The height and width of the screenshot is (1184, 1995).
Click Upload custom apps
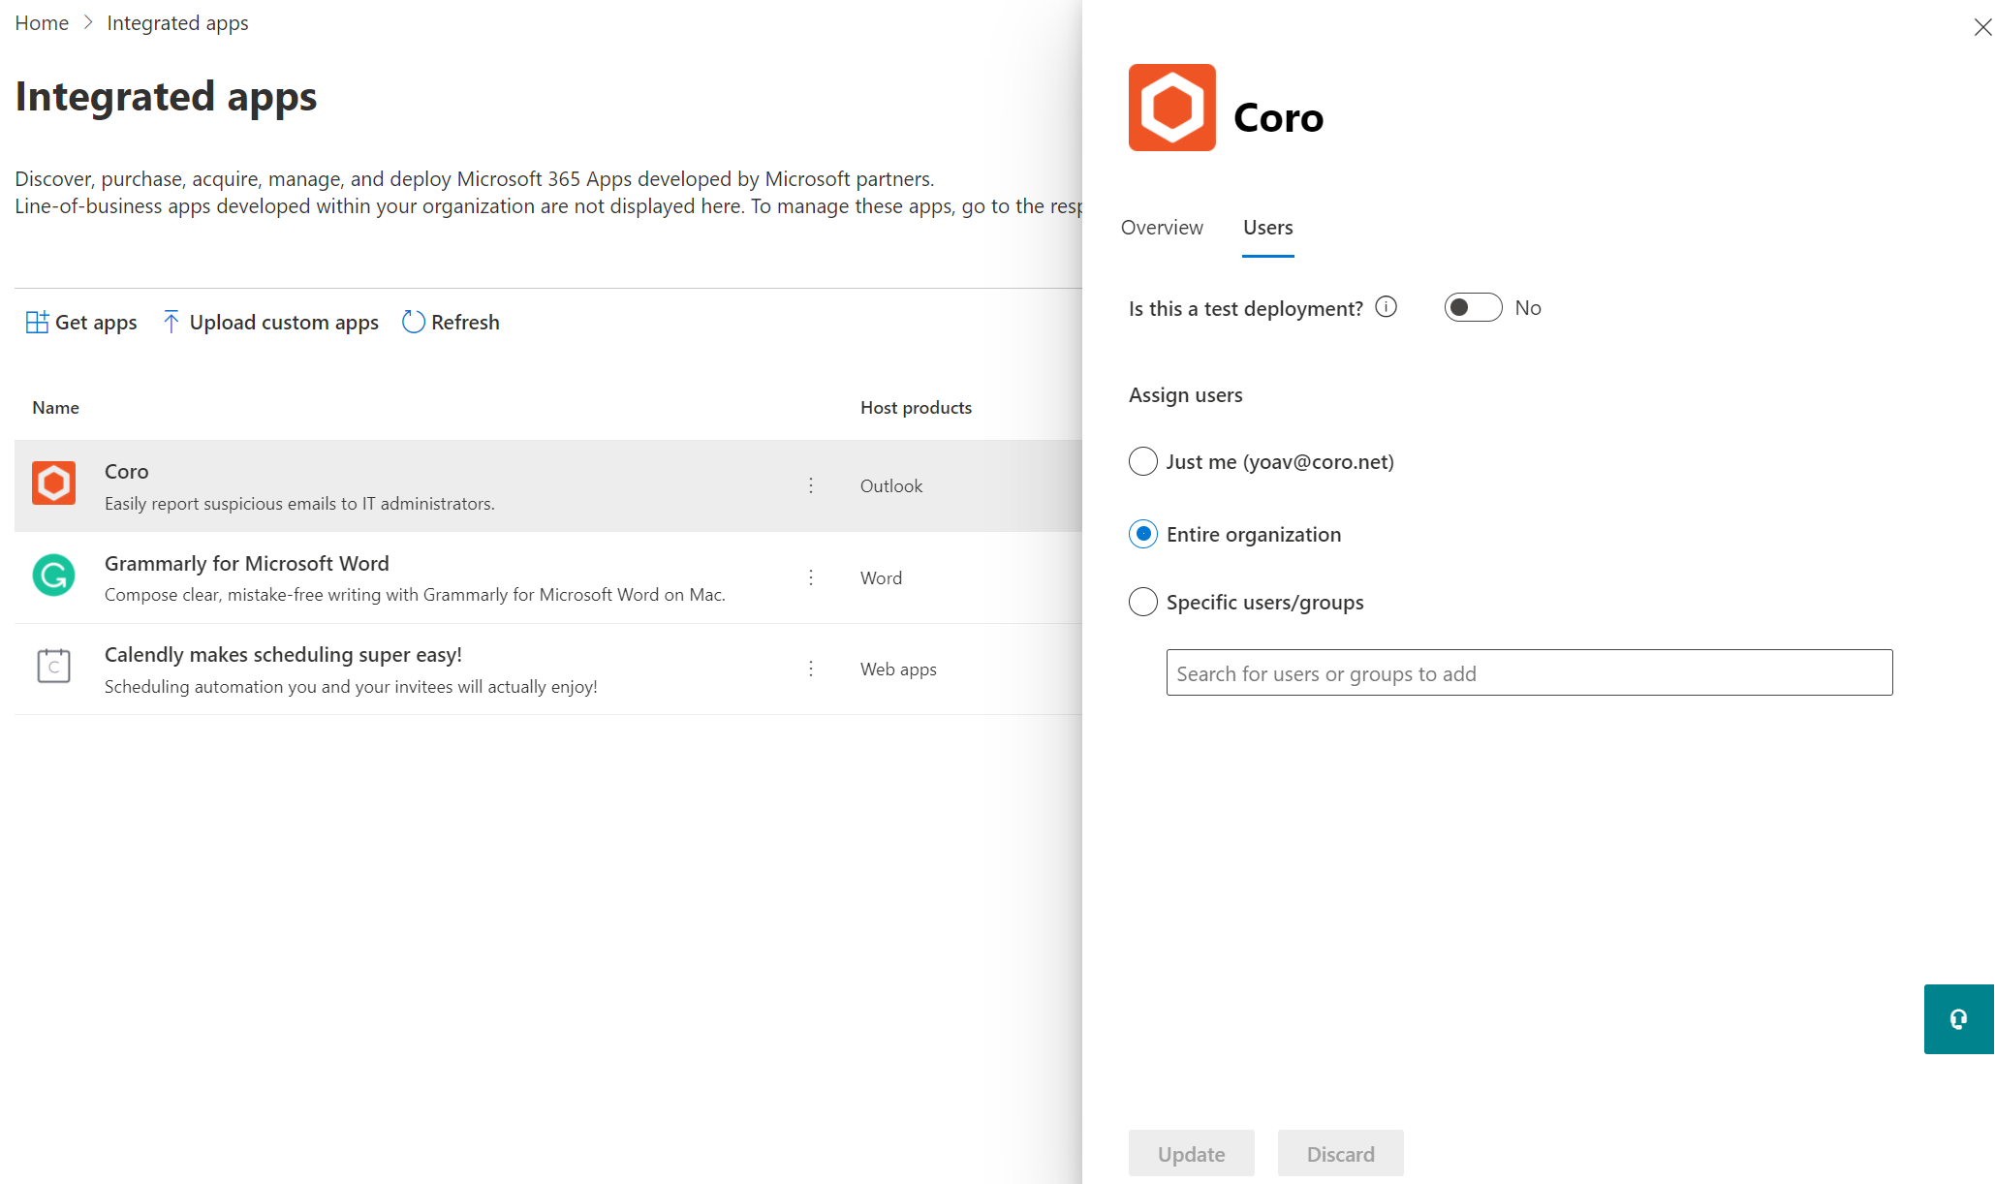coord(270,322)
